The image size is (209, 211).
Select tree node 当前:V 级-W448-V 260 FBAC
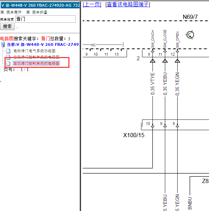click(x=43, y=44)
